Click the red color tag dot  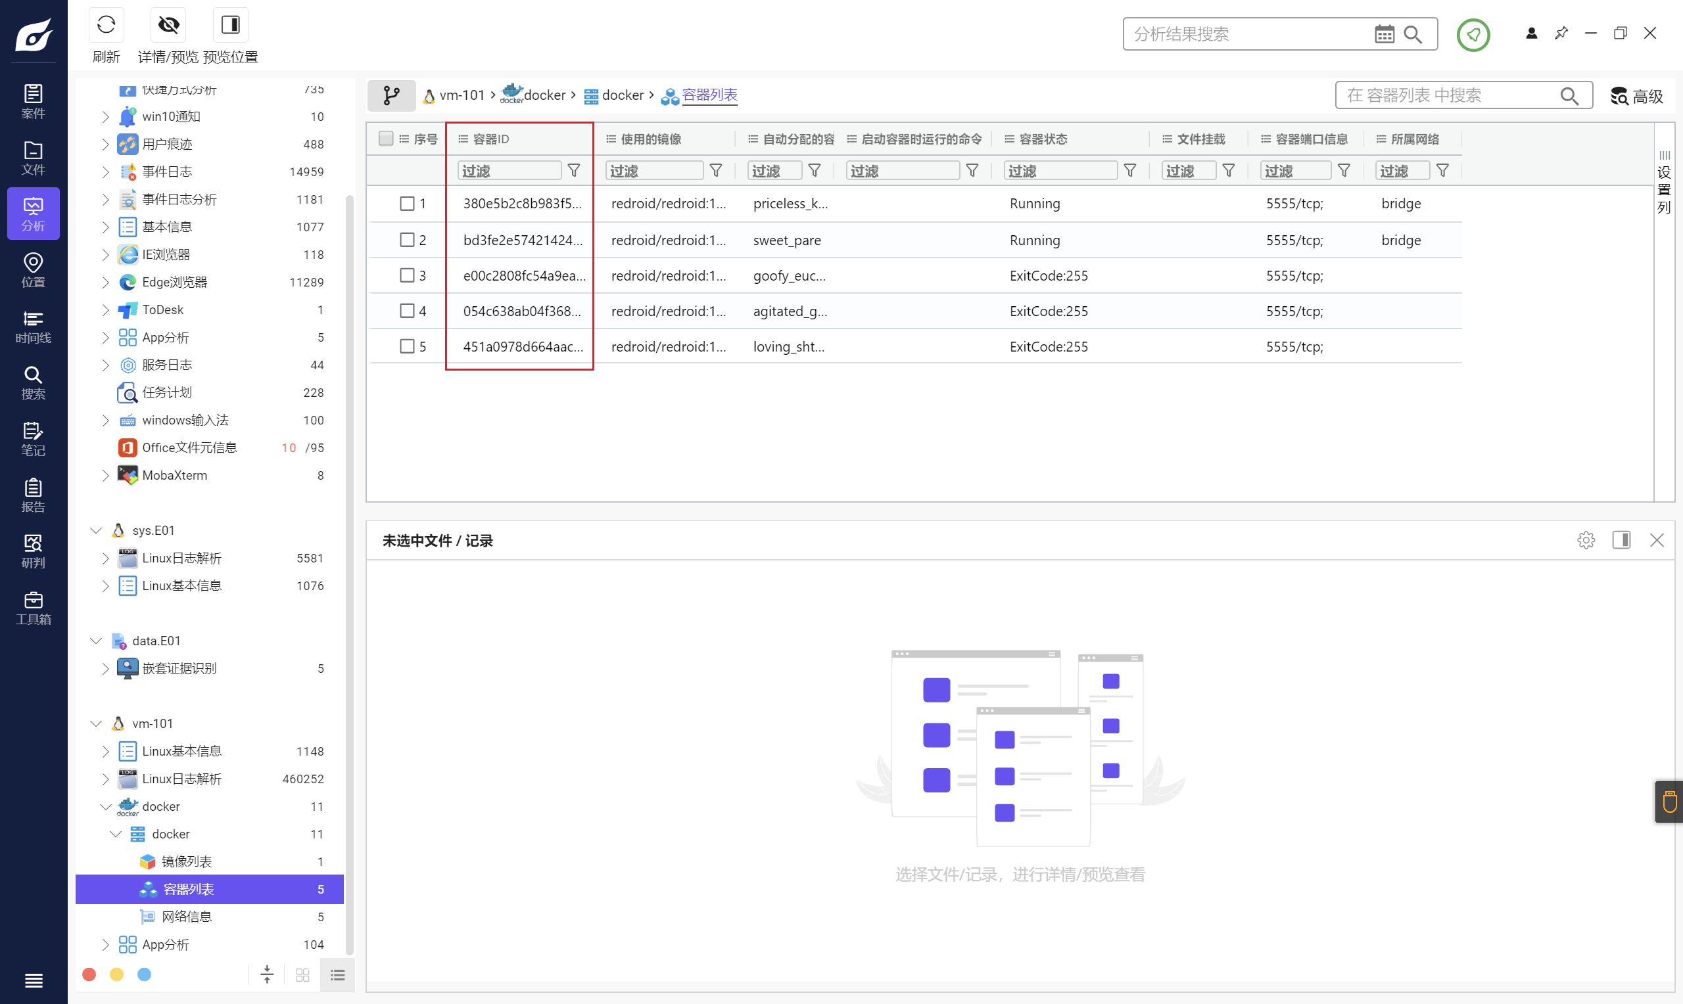(89, 974)
